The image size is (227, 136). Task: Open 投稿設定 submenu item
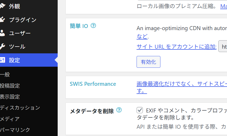10,86
